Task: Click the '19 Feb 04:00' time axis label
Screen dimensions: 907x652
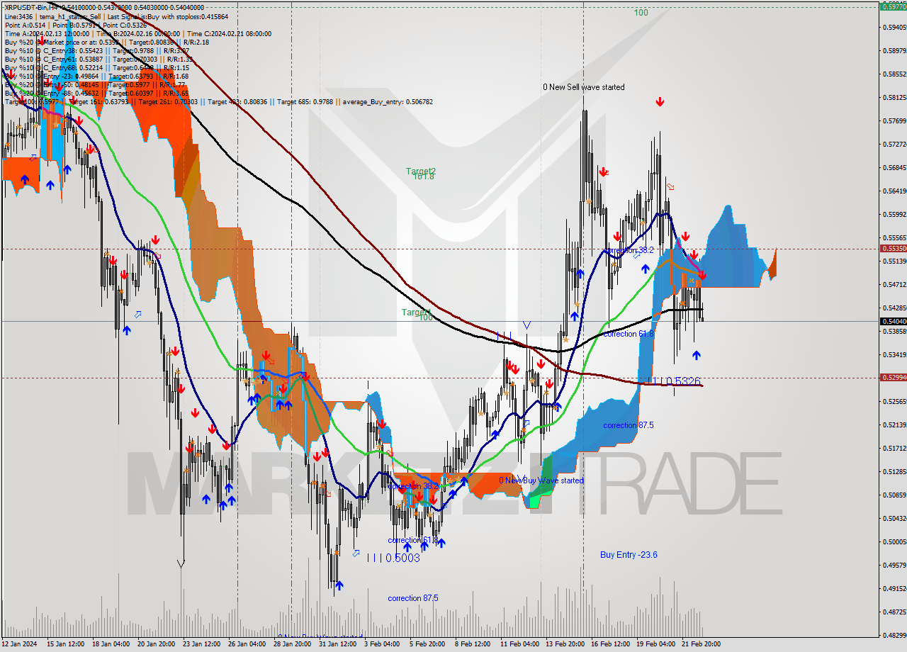Action: pyautogui.click(x=655, y=644)
